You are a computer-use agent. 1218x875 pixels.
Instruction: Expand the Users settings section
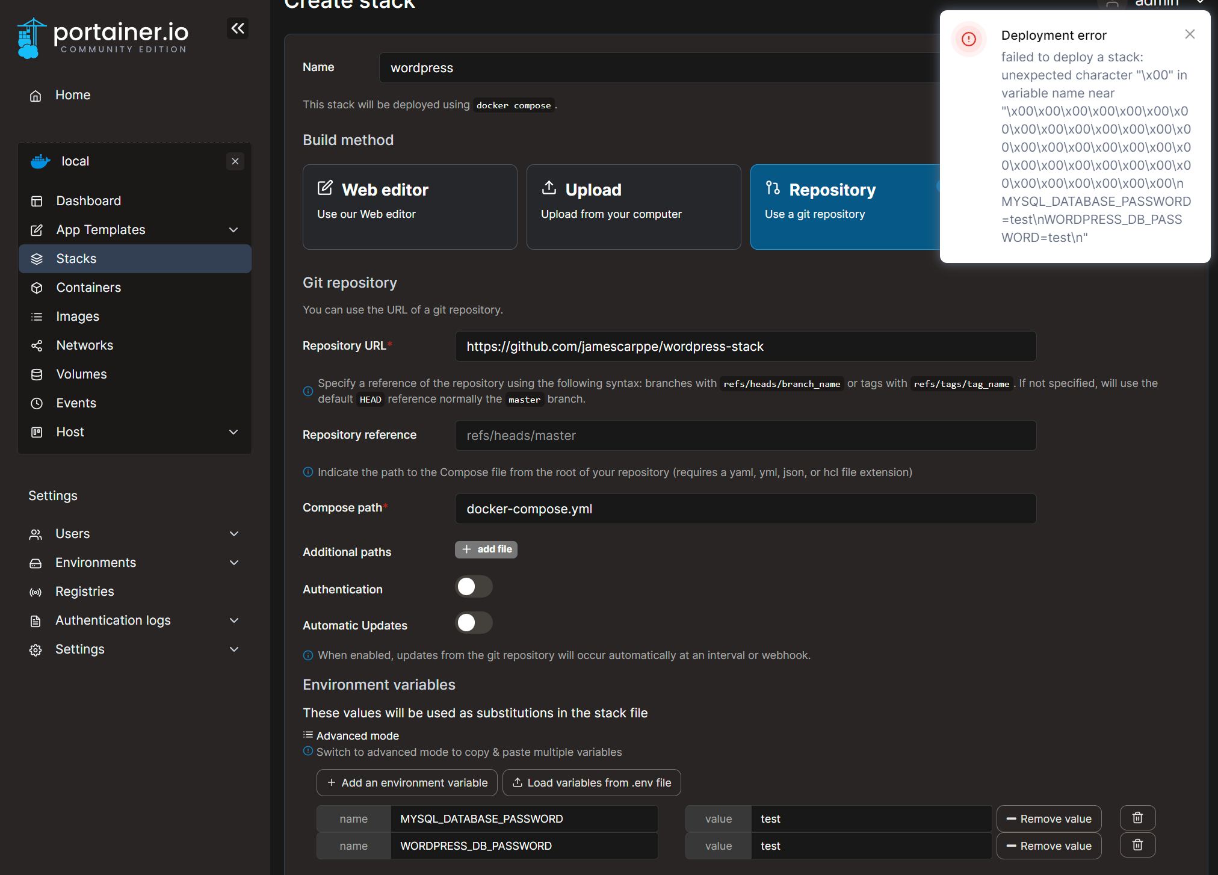tap(233, 534)
